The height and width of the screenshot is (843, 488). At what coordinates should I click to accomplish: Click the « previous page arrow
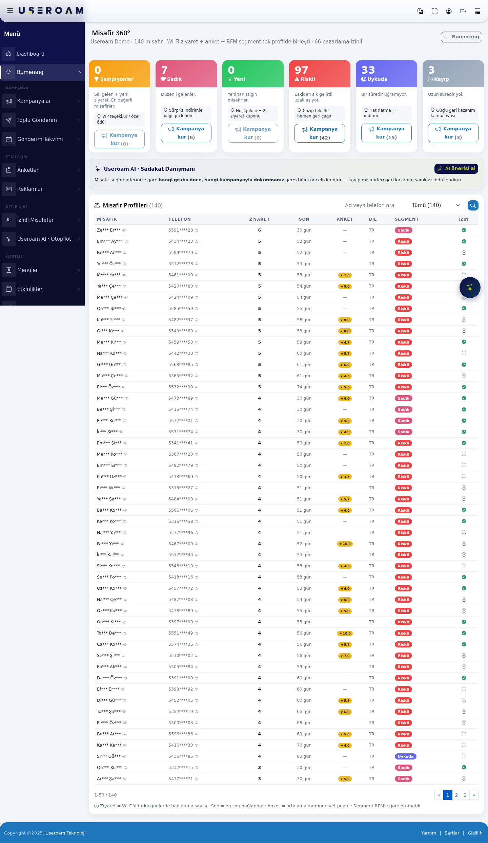[x=439, y=795]
